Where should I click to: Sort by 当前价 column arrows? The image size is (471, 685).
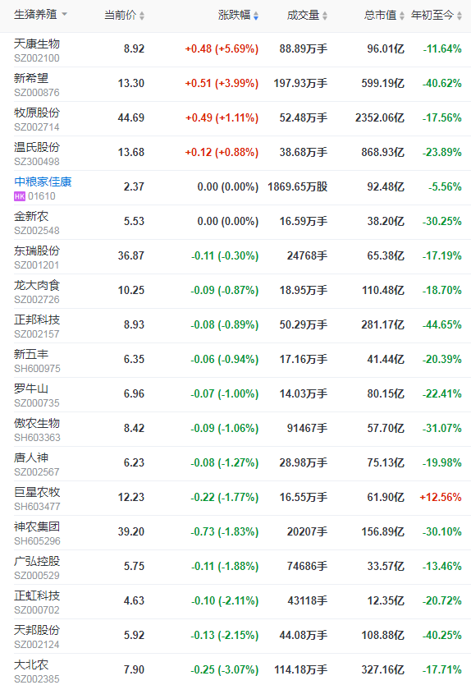click(142, 16)
